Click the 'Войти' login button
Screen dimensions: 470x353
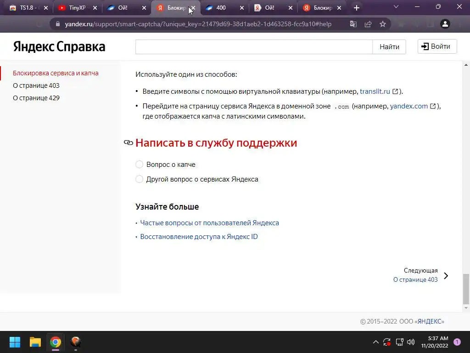click(x=437, y=46)
